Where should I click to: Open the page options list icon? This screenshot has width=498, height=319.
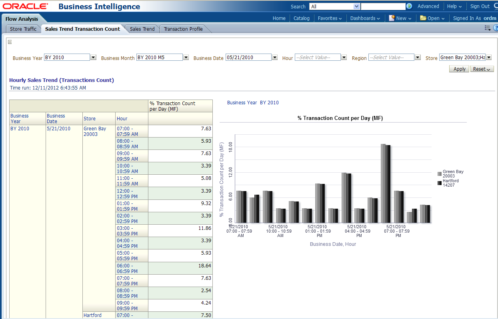(x=487, y=28)
